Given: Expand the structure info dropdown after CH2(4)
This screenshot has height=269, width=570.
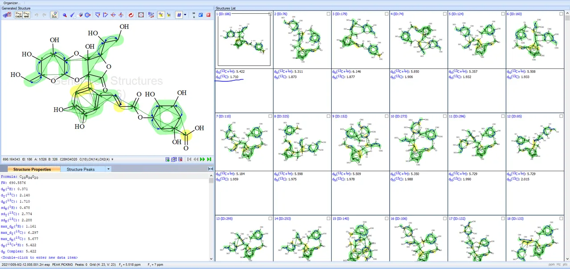Looking at the screenshot, I should click(112, 159).
